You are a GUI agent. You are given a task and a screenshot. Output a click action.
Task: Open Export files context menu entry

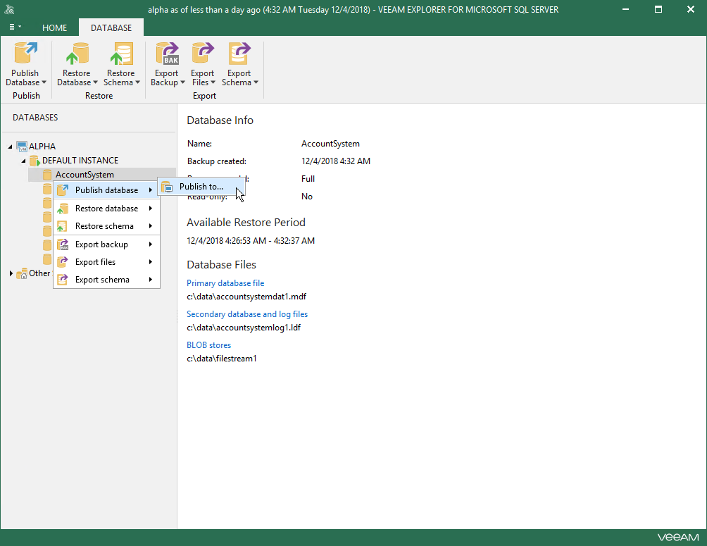click(107, 261)
